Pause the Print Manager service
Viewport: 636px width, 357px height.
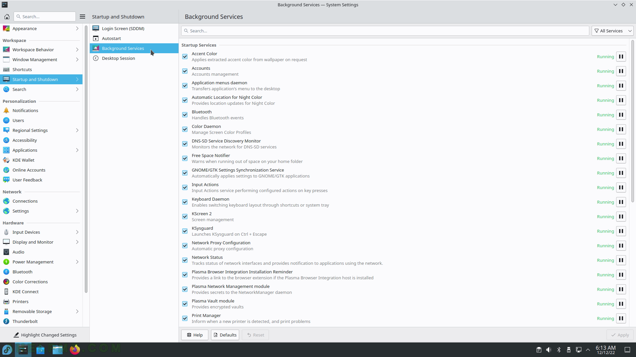[x=621, y=318]
